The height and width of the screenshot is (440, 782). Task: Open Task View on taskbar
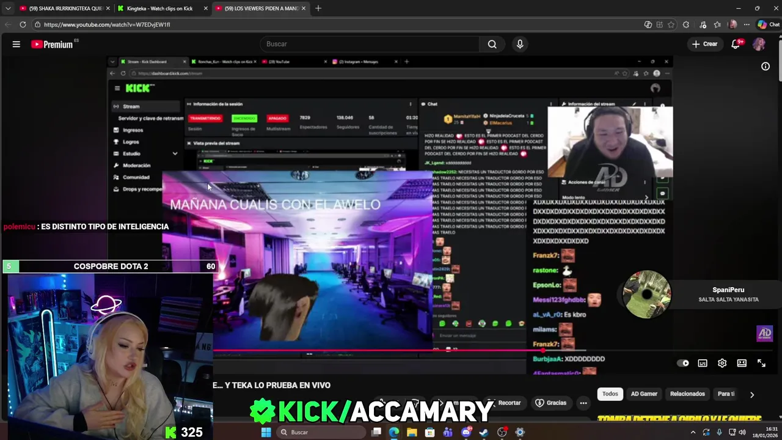376,432
